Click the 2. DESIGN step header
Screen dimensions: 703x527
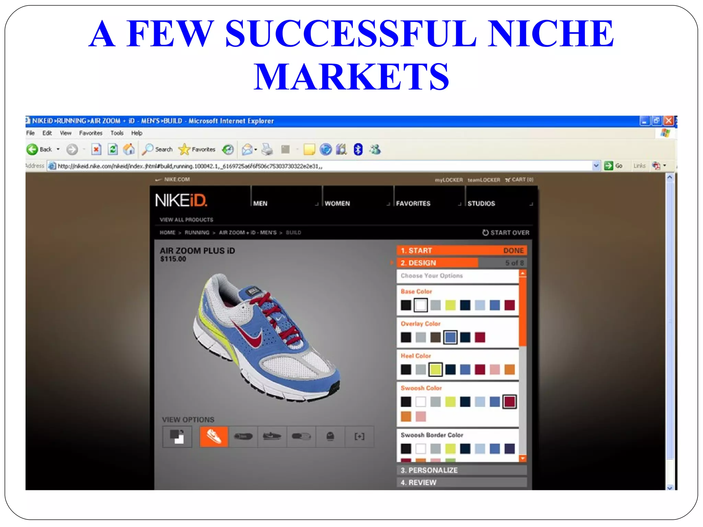tap(462, 263)
